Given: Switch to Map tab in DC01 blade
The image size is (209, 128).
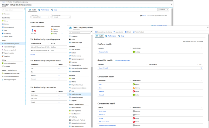Looking at the screenshot, I should click(121, 36).
